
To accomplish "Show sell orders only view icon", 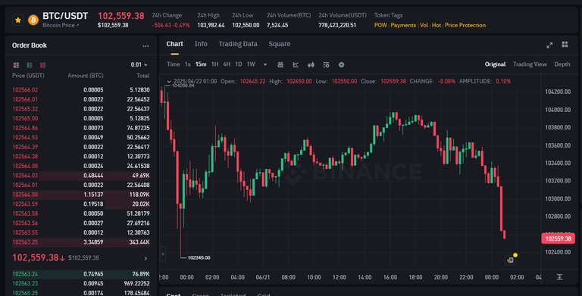I will pos(42,65).
